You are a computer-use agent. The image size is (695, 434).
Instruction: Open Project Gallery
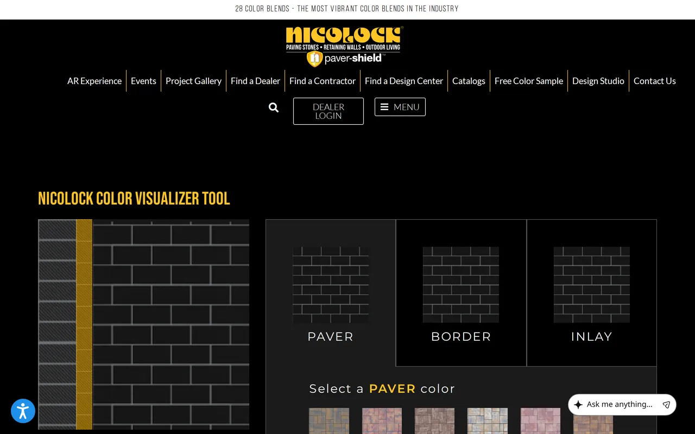pyautogui.click(x=193, y=81)
